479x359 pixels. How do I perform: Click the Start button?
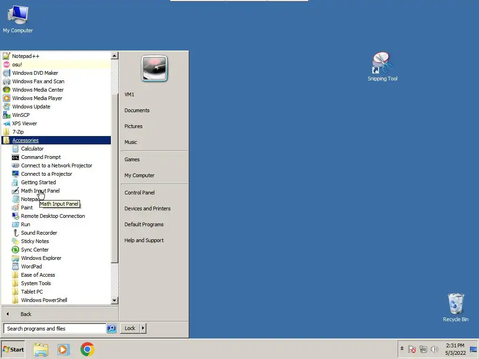click(13, 350)
